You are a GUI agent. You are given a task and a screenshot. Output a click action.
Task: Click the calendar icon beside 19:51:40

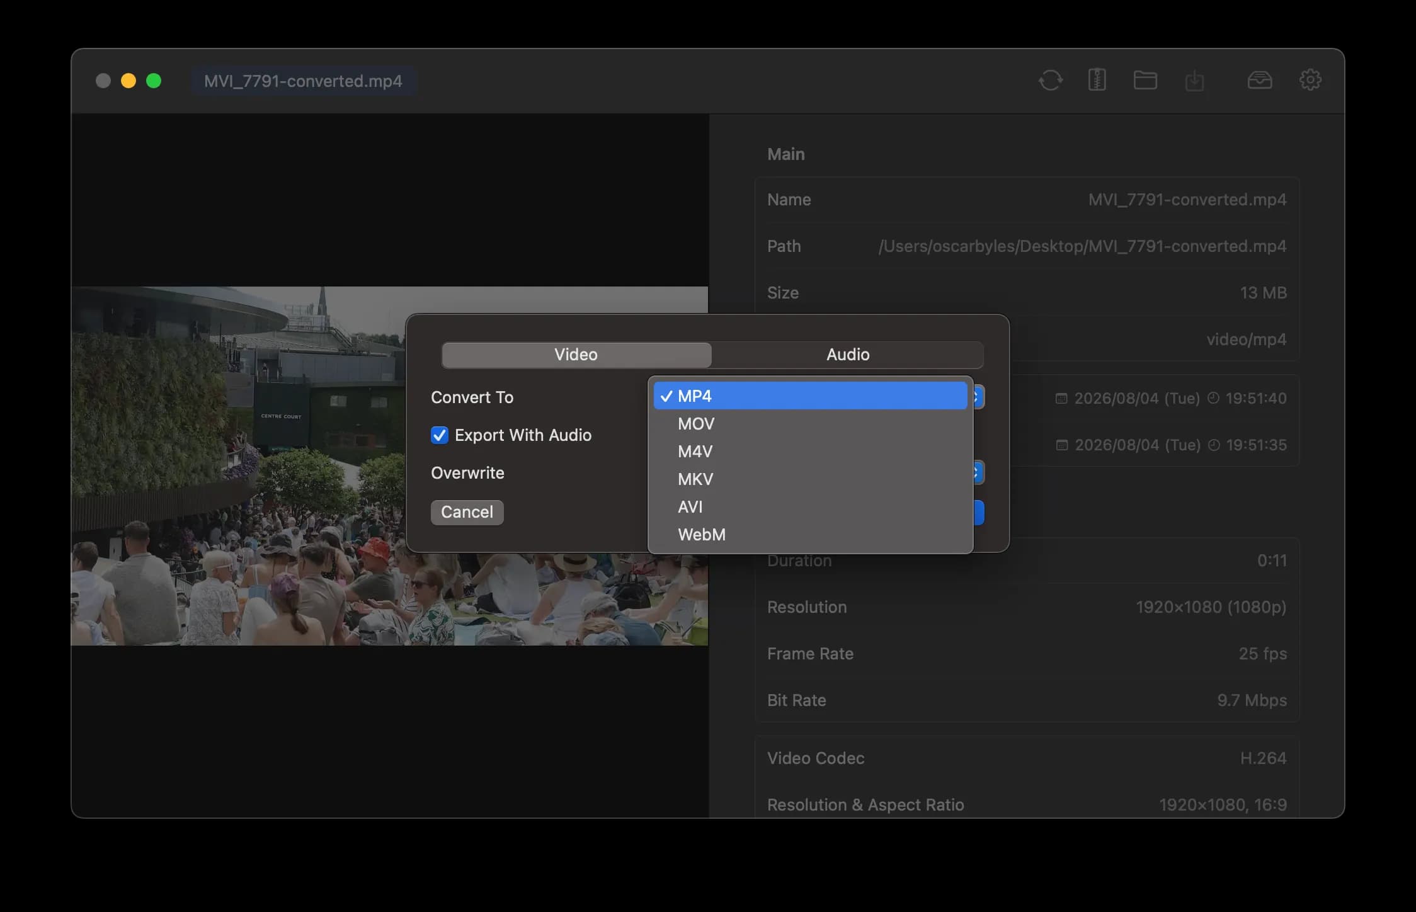point(1061,398)
